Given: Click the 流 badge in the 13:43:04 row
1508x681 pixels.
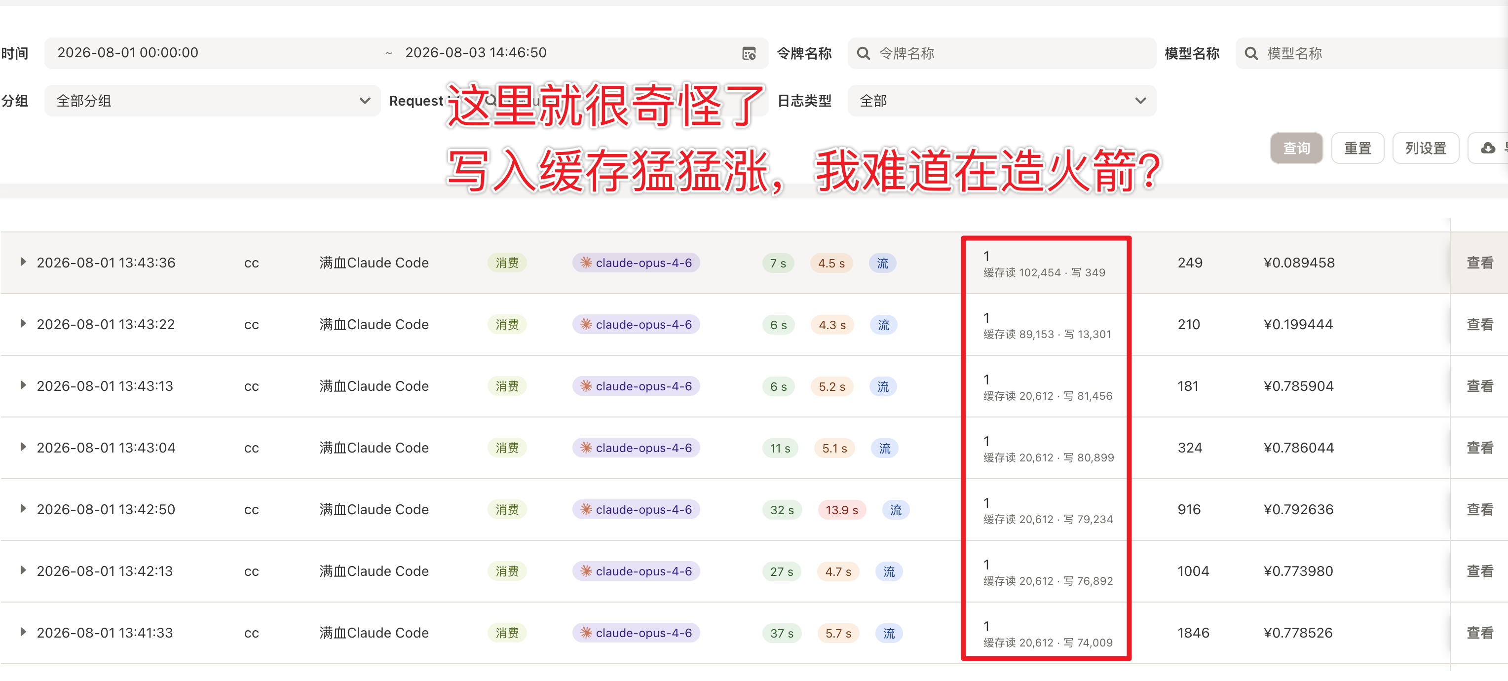Looking at the screenshot, I should 885,448.
